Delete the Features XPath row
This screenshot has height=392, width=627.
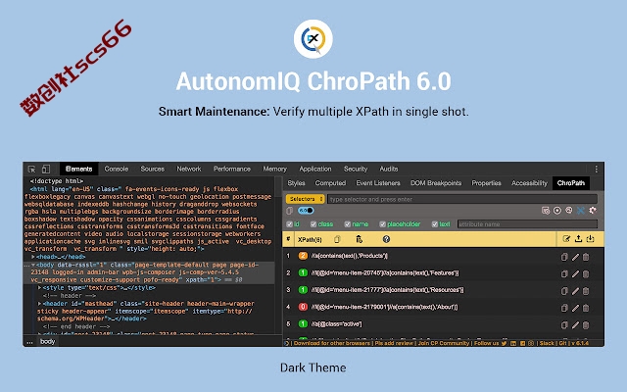click(586, 274)
